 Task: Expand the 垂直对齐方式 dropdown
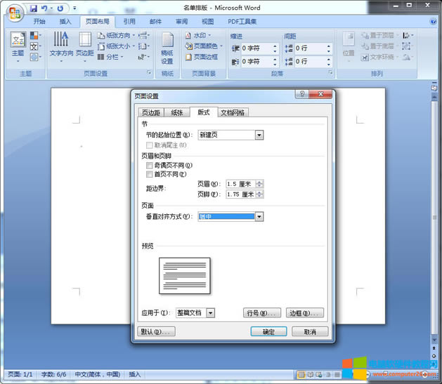tap(259, 217)
